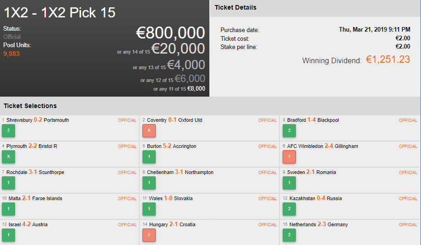Click the OFFICIAL label for Rochdale vs Scunthorpe

[x=127, y=173]
